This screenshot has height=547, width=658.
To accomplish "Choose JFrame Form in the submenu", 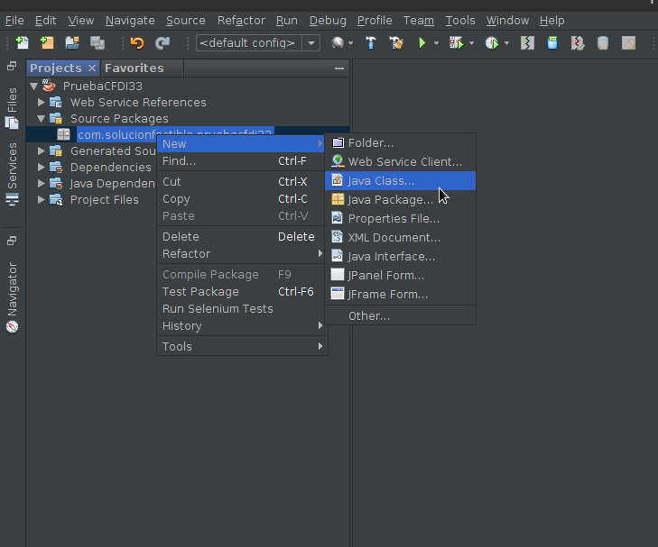I will click(x=387, y=295).
